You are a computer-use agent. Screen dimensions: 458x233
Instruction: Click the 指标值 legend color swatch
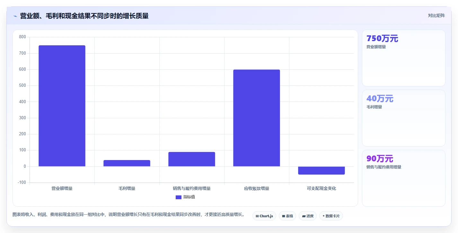point(179,197)
